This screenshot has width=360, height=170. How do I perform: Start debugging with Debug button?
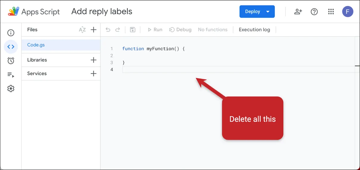(x=180, y=30)
